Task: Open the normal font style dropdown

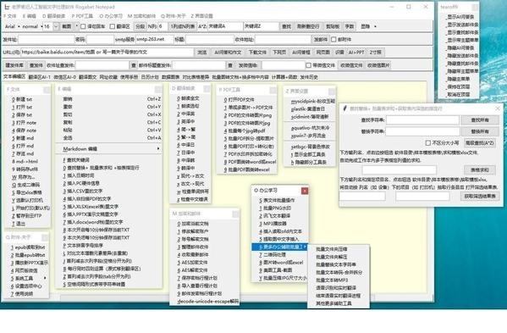Action: [x=33, y=26]
